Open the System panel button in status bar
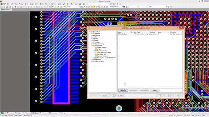This screenshot has width=209, height=117. pos(171,116)
